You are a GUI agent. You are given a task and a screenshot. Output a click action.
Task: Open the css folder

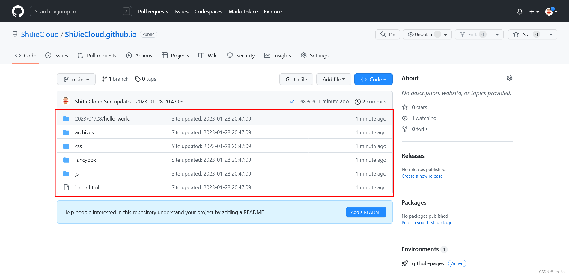click(x=79, y=146)
